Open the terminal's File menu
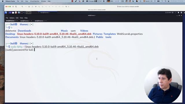Image resolution: width=185 pixels, height=104 pixels. 7,18
